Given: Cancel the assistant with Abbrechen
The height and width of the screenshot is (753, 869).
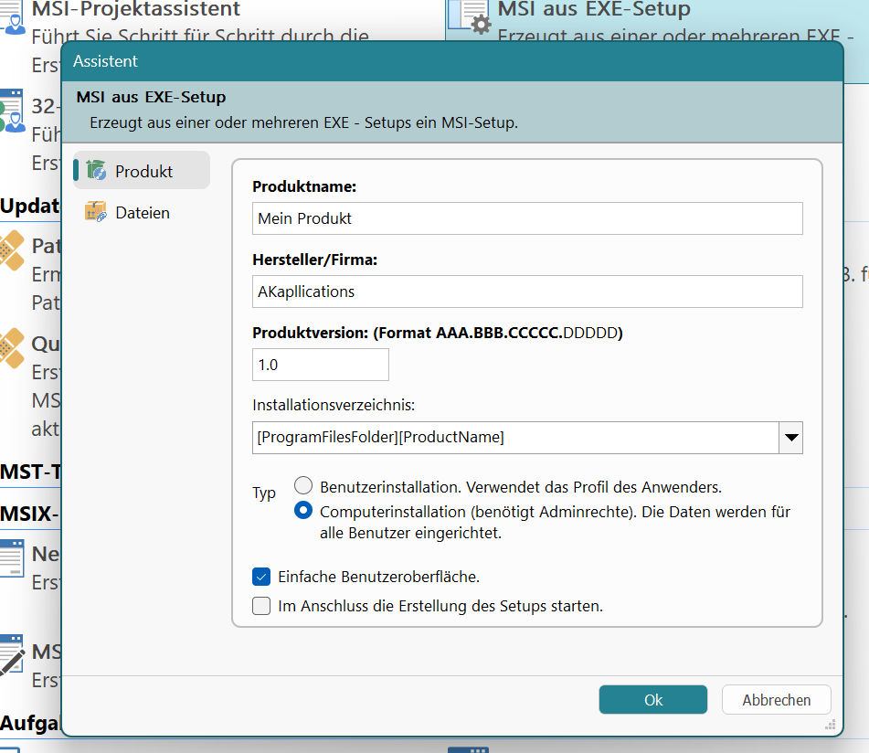Looking at the screenshot, I should [776, 700].
